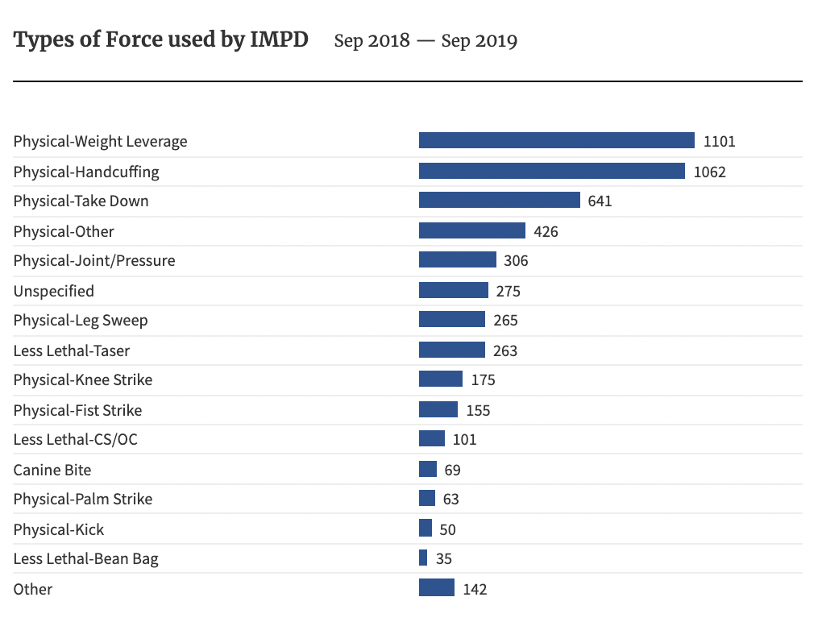Select the value 175
822x622 pixels.
pos(483,380)
